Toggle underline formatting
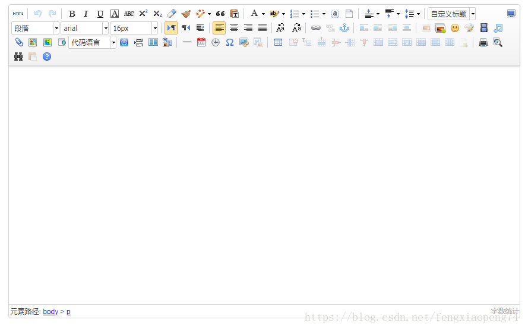Viewport: 525px width, 329px height. pyautogui.click(x=100, y=14)
